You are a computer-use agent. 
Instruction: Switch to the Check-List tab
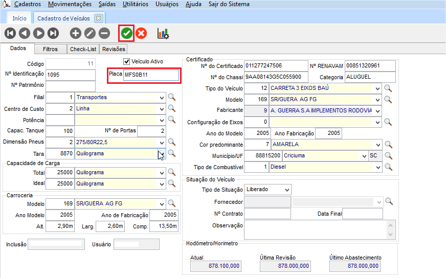coord(83,49)
